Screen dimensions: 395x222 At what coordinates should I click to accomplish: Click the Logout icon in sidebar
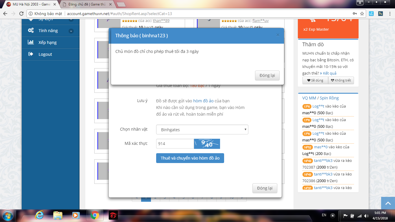click(31, 54)
